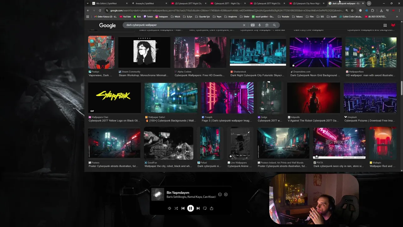Open the Google account avatar
Viewport: 403px width, 227px height.
pos(393,25)
